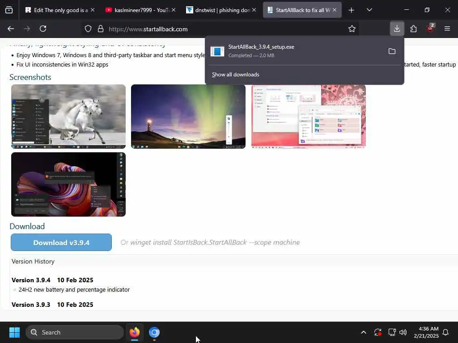Click the taskbar Search box

(x=75, y=332)
